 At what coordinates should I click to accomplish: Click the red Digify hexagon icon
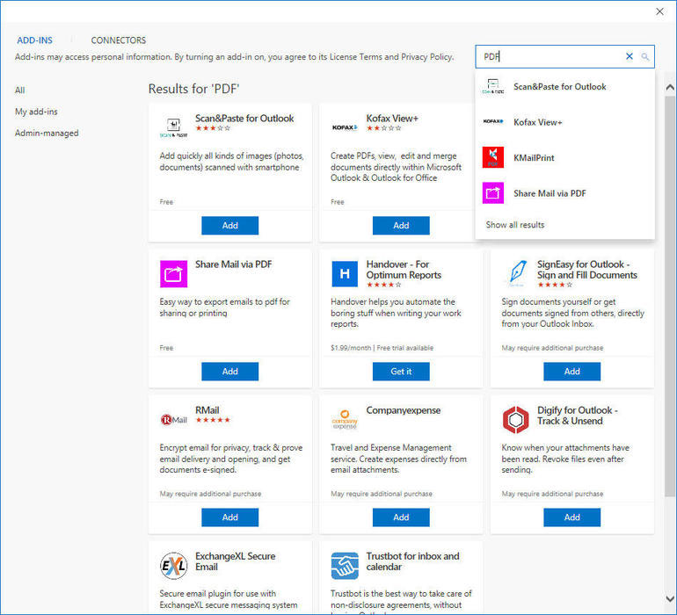515,419
